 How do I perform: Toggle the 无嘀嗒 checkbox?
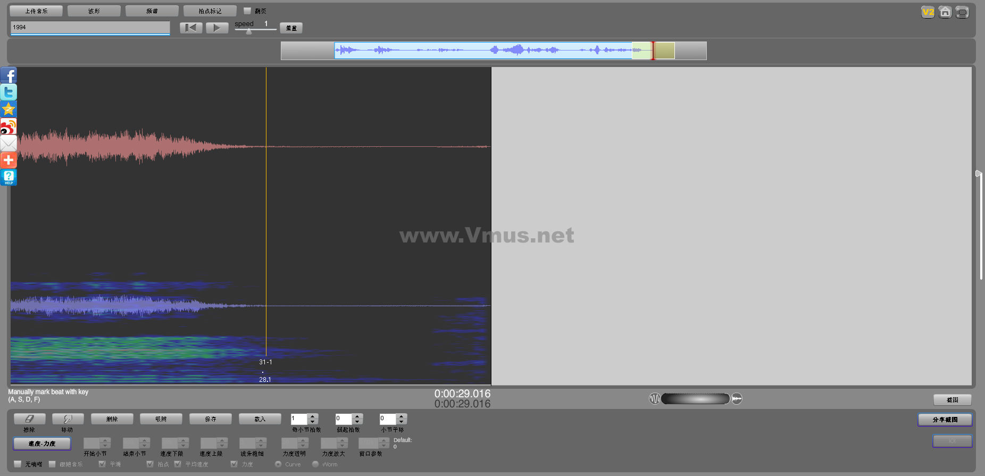(x=18, y=464)
